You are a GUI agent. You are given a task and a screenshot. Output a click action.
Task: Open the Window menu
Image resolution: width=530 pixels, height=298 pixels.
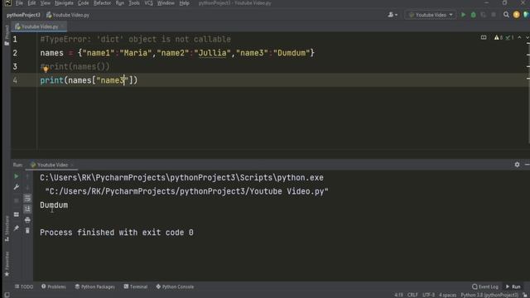(166, 3)
